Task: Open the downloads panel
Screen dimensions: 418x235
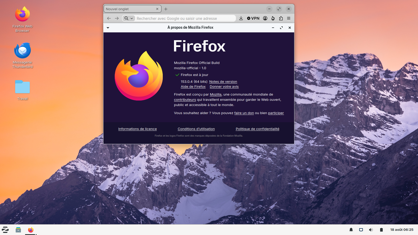Action: pos(241,18)
